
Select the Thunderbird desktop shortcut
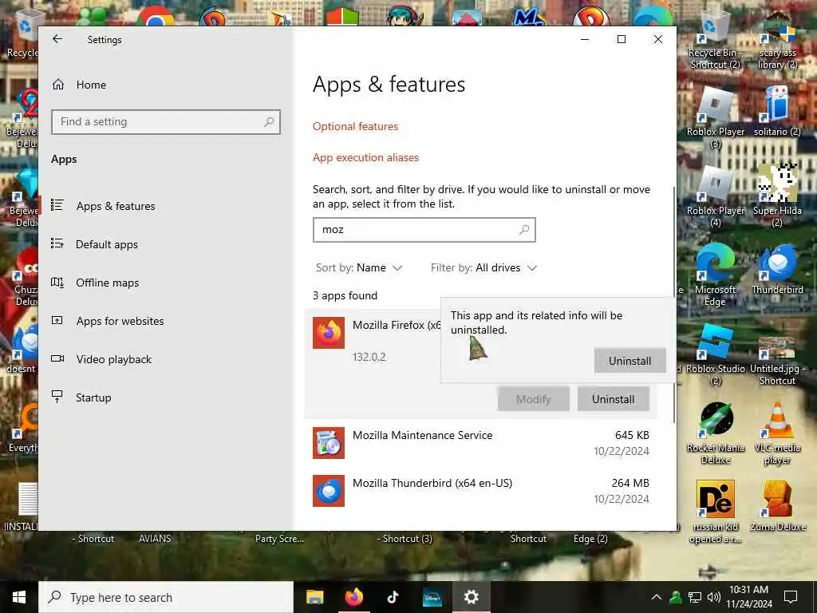tap(777, 269)
